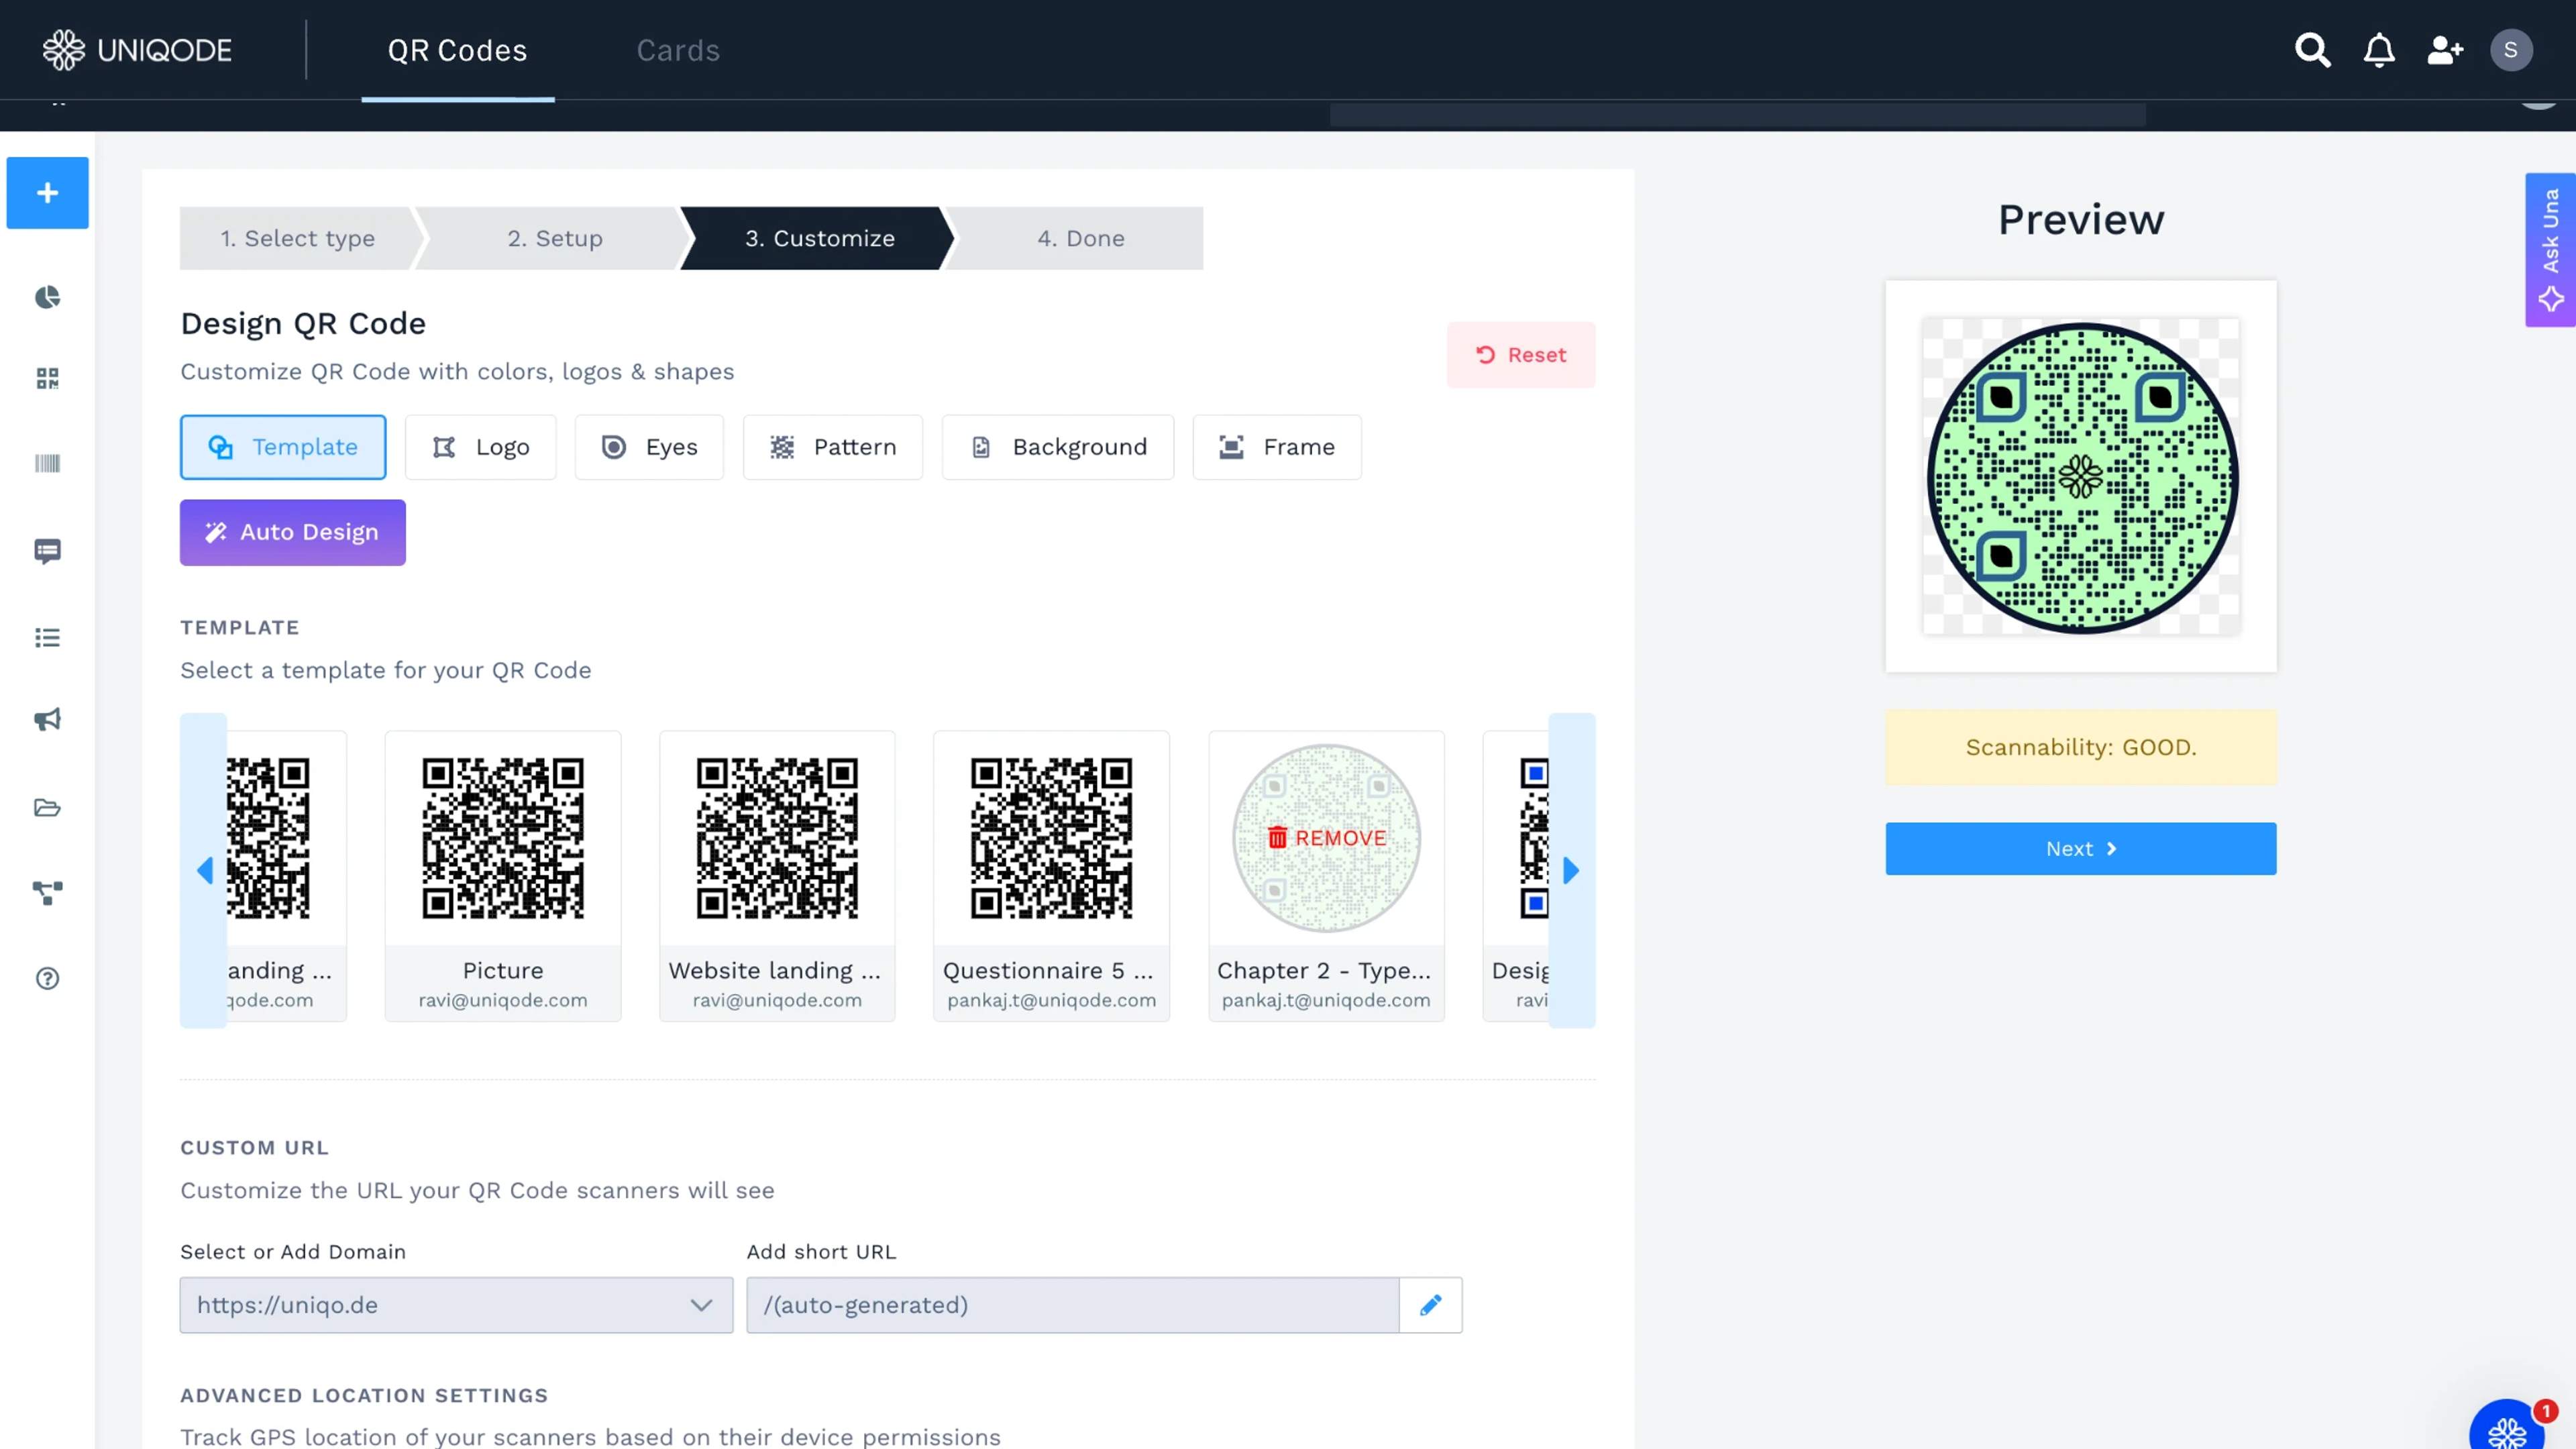Open the workflow diagram sidebar icon
Screen dimensions: 2576x1449
47,893
